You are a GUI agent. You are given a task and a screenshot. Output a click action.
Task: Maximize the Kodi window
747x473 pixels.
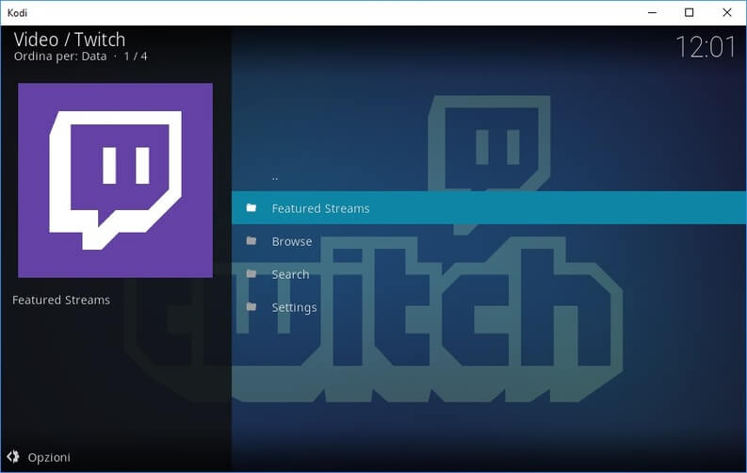(689, 13)
